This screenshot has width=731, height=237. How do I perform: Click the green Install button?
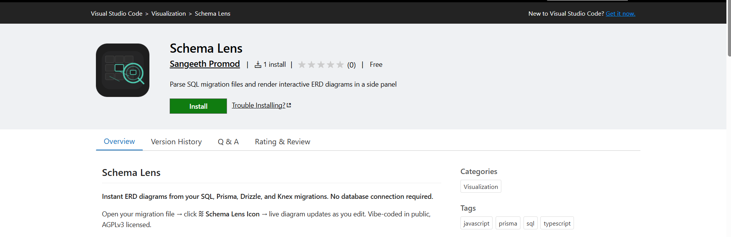198,106
